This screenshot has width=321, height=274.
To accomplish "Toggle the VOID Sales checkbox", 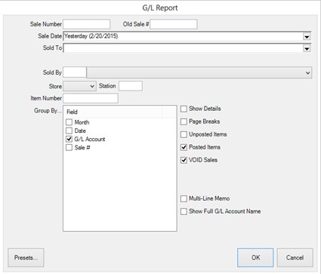I will [184, 160].
